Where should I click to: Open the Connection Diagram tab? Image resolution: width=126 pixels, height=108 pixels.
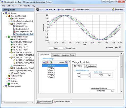(62, 101)
